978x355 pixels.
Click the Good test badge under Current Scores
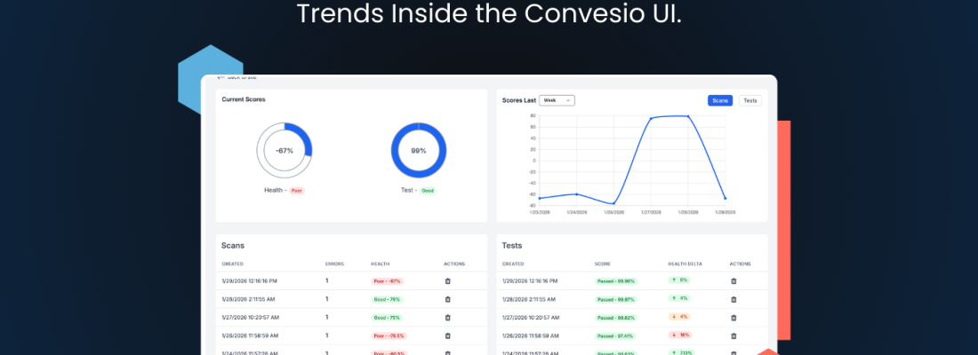[428, 191]
